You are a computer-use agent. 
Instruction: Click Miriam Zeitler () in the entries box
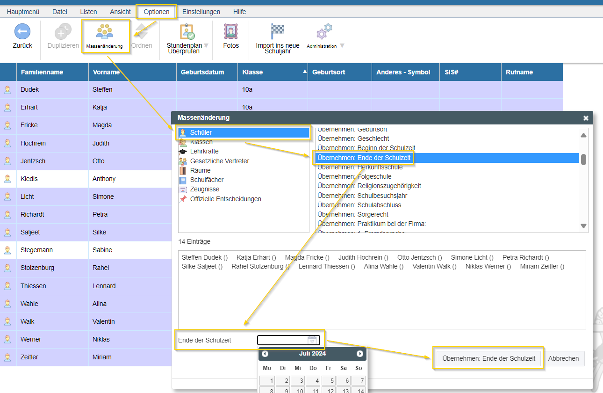tap(542, 266)
